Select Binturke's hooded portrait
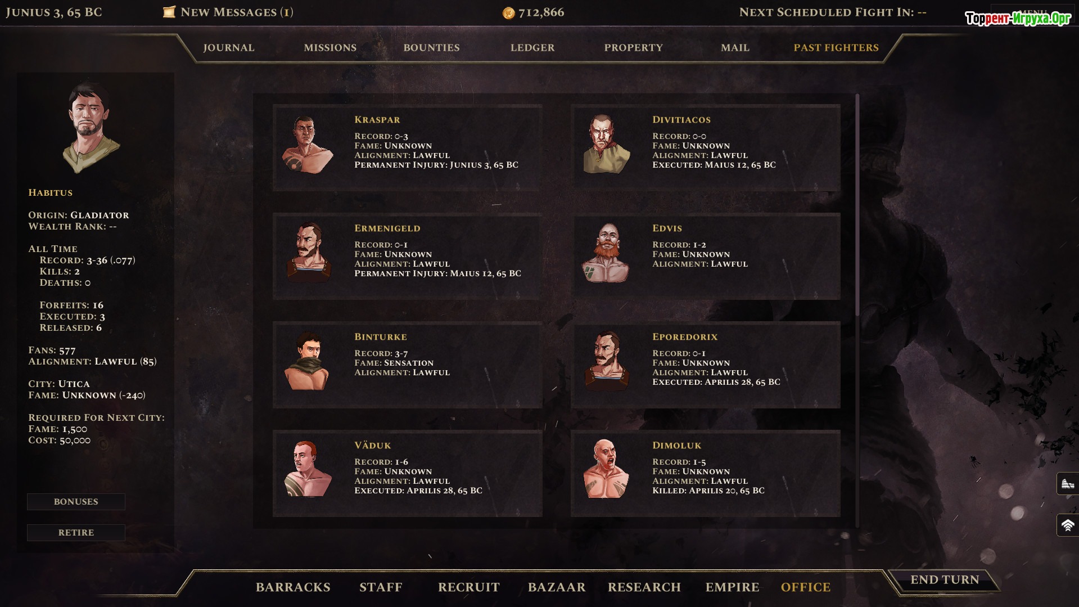 pyautogui.click(x=308, y=361)
